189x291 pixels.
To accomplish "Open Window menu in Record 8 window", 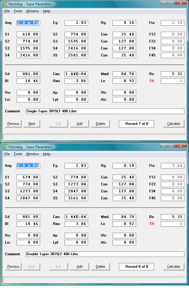I will [x=33, y=154].
